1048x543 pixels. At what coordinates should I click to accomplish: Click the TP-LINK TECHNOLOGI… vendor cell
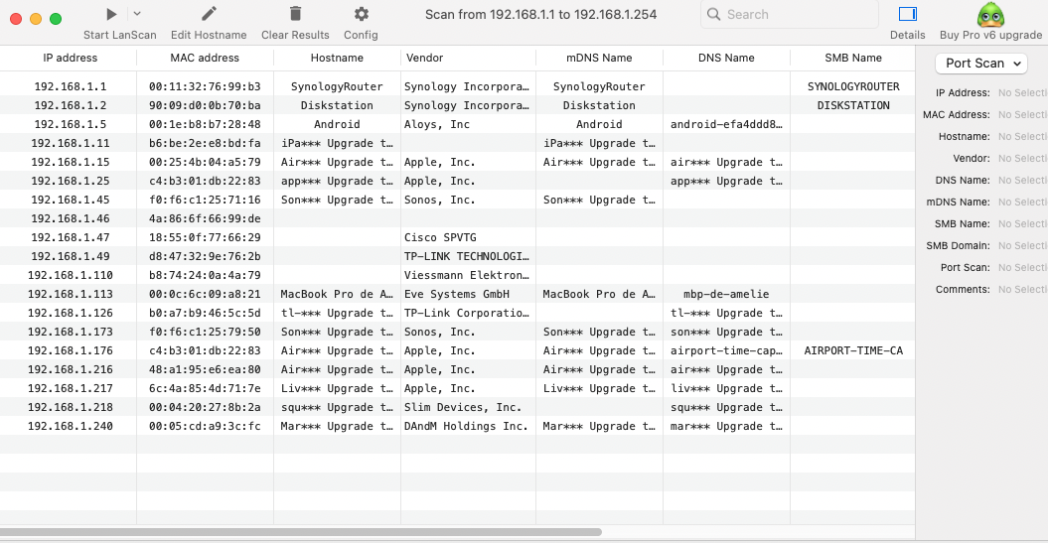click(x=467, y=256)
